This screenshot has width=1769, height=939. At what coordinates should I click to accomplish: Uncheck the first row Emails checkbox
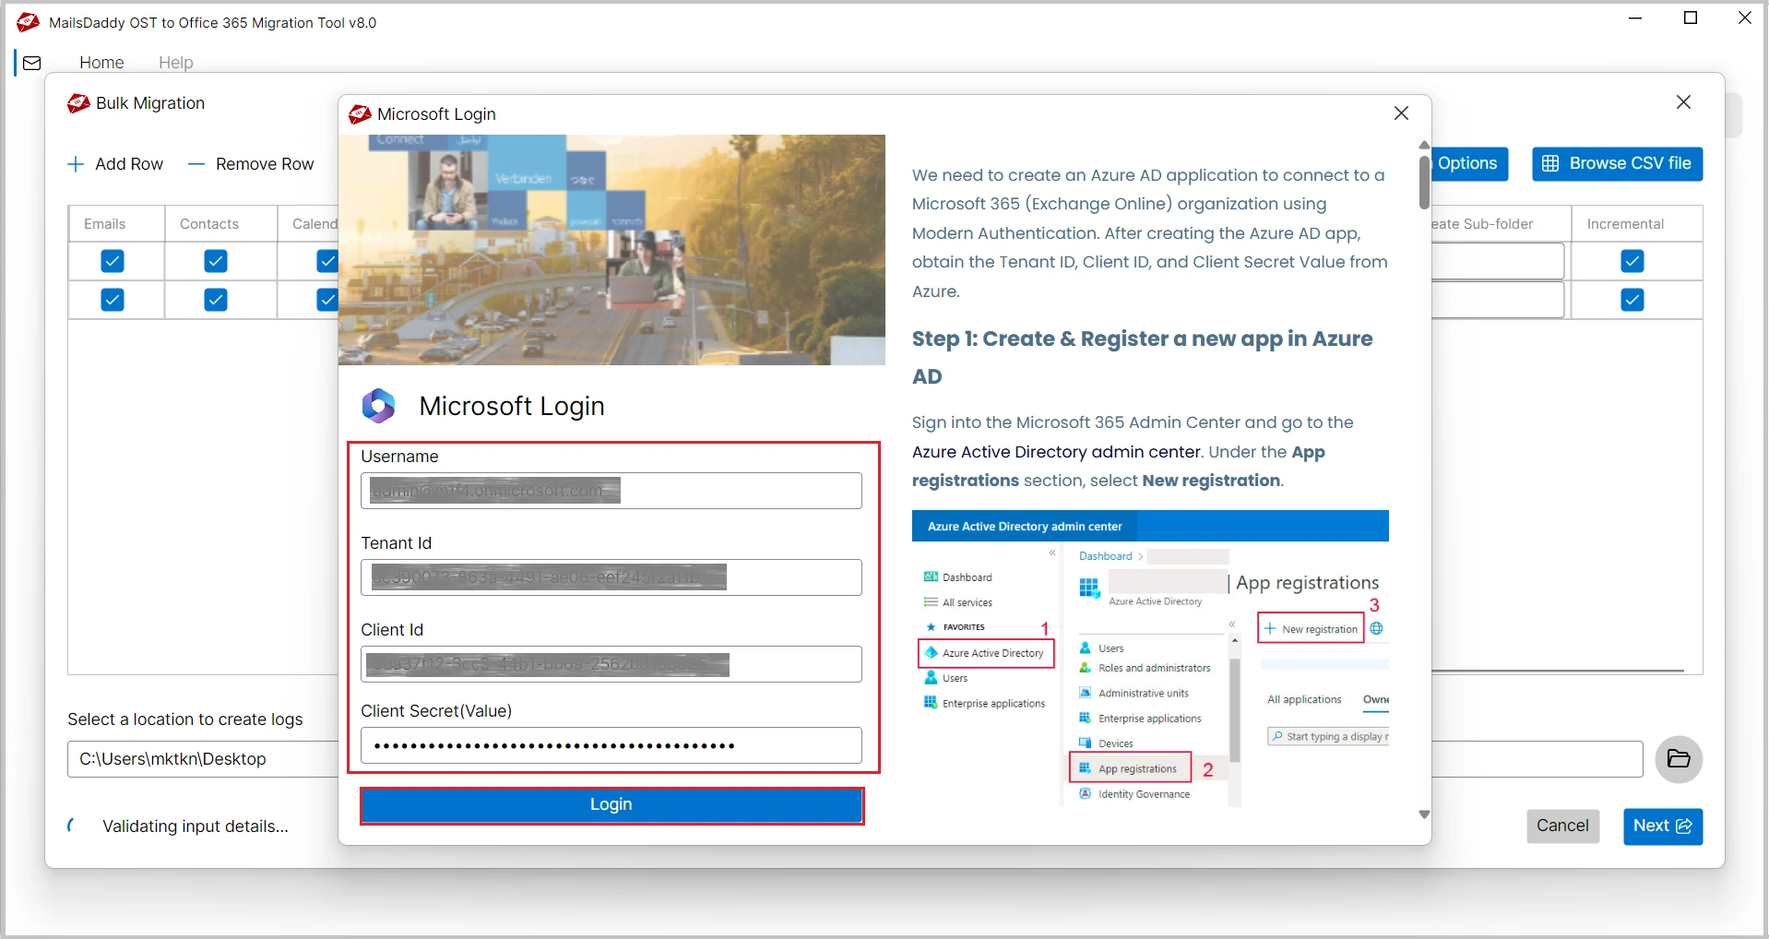pyautogui.click(x=113, y=261)
